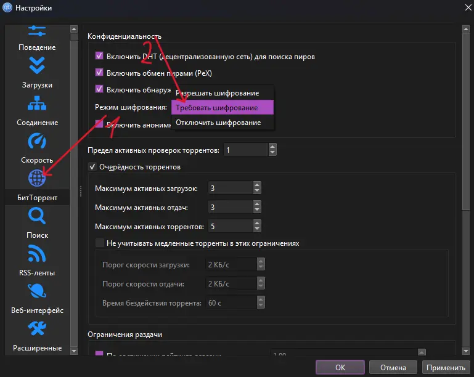Toggle anonymous mode checkbox (Включить аноним…)

[99, 124]
